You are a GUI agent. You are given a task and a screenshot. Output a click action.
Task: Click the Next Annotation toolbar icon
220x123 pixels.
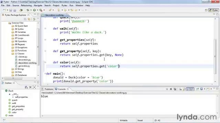pos(59,10)
